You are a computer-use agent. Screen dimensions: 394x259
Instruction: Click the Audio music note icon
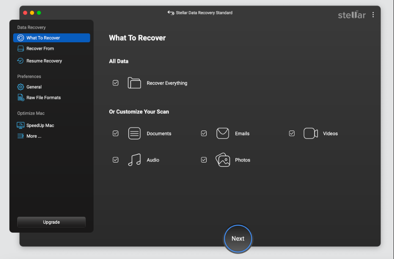(134, 160)
